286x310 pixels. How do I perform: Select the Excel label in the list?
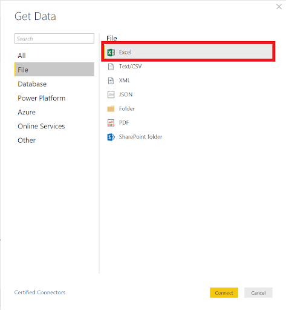tap(125, 52)
